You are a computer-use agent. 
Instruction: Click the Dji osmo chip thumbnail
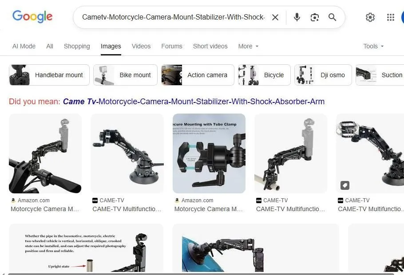pyautogui.click(x=305, y=75)
